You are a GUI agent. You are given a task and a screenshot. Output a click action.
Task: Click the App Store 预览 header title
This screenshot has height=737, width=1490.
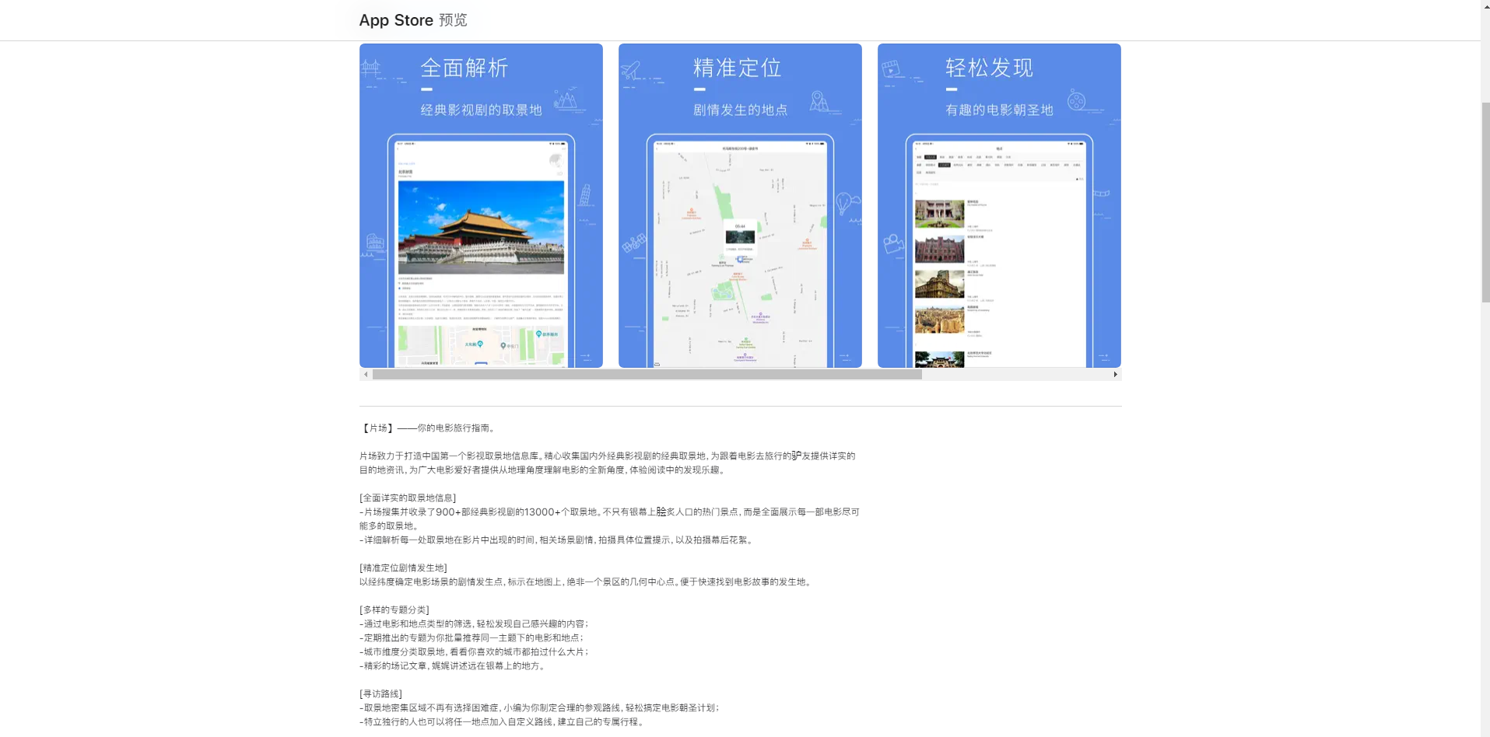coord(413,20)
